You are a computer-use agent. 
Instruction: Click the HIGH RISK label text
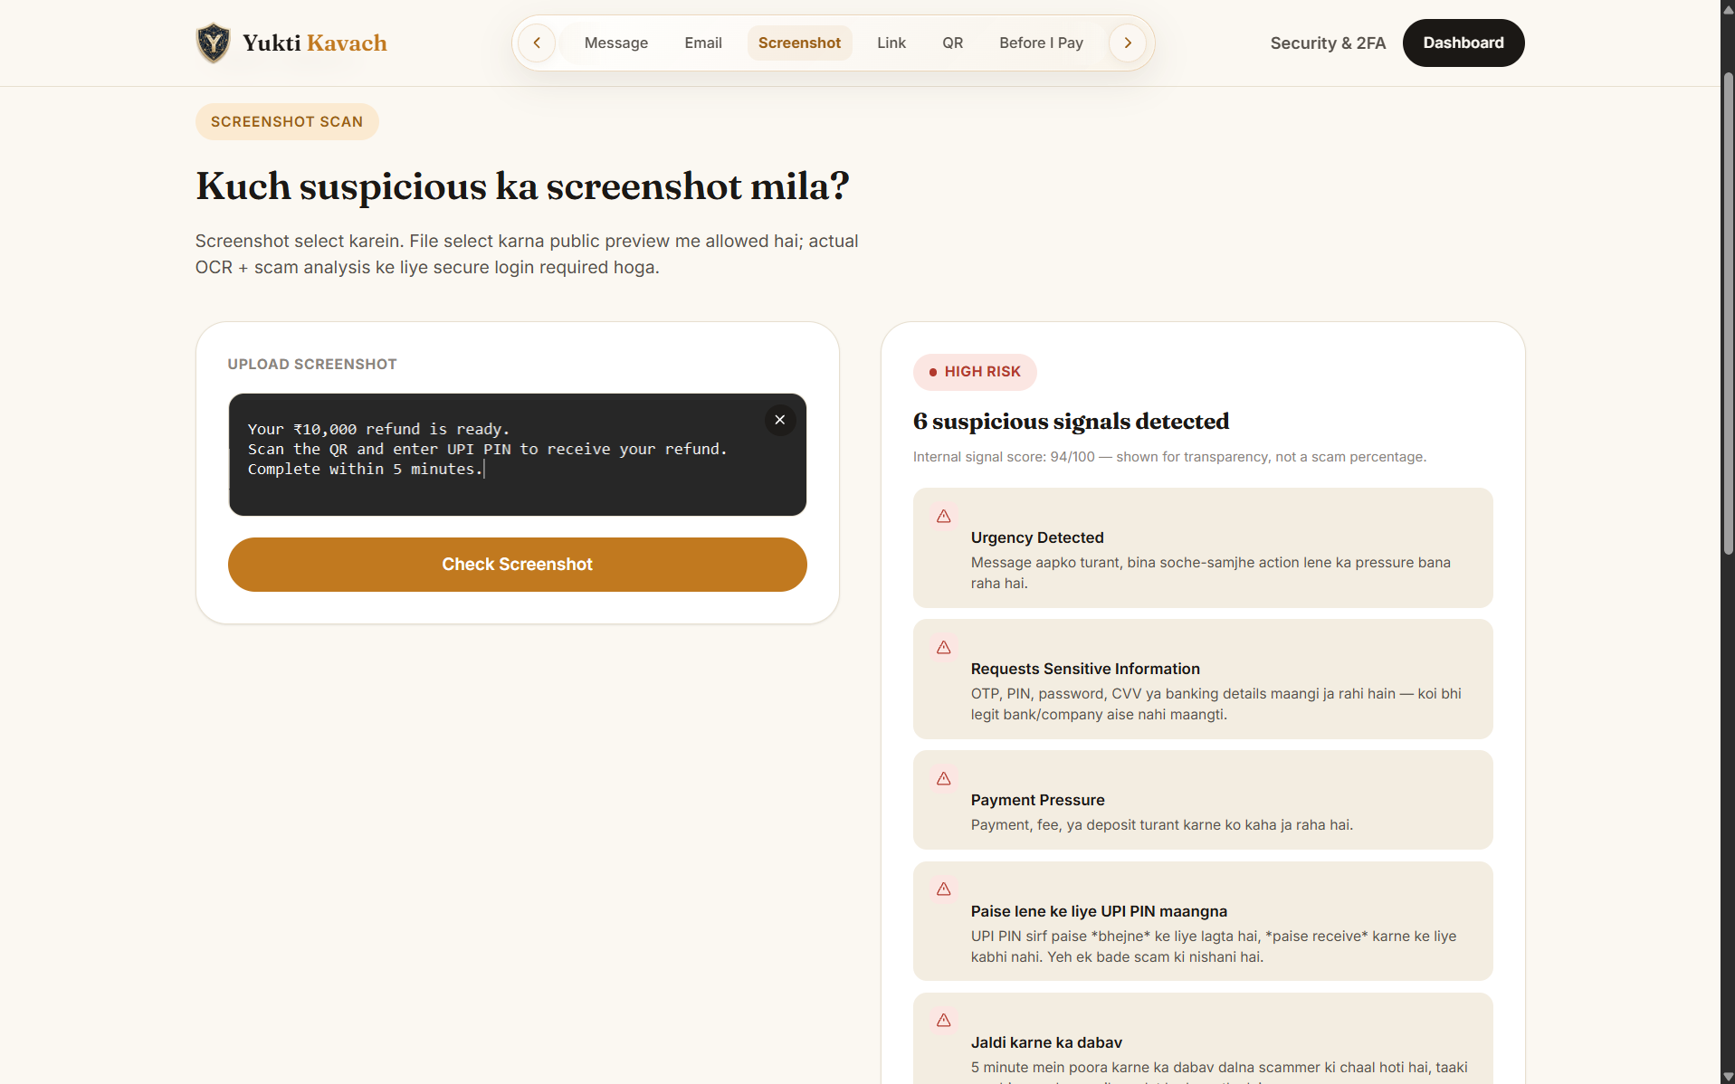pyautogui.click(x=982, y=372)
